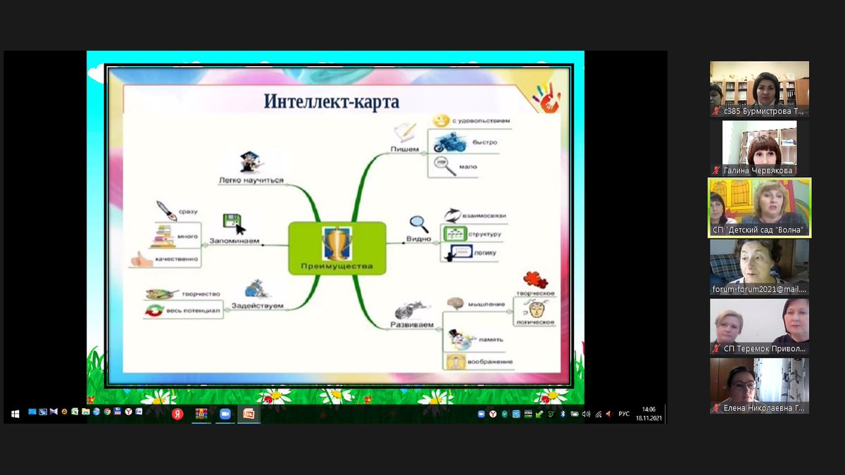Open the Excel pinned taskbar icon
The image size is (845, 475).
[x=75, y=412]
